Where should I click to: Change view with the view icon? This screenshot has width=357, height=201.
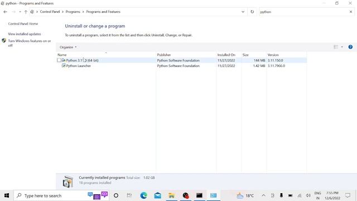[x=336, y=47]
